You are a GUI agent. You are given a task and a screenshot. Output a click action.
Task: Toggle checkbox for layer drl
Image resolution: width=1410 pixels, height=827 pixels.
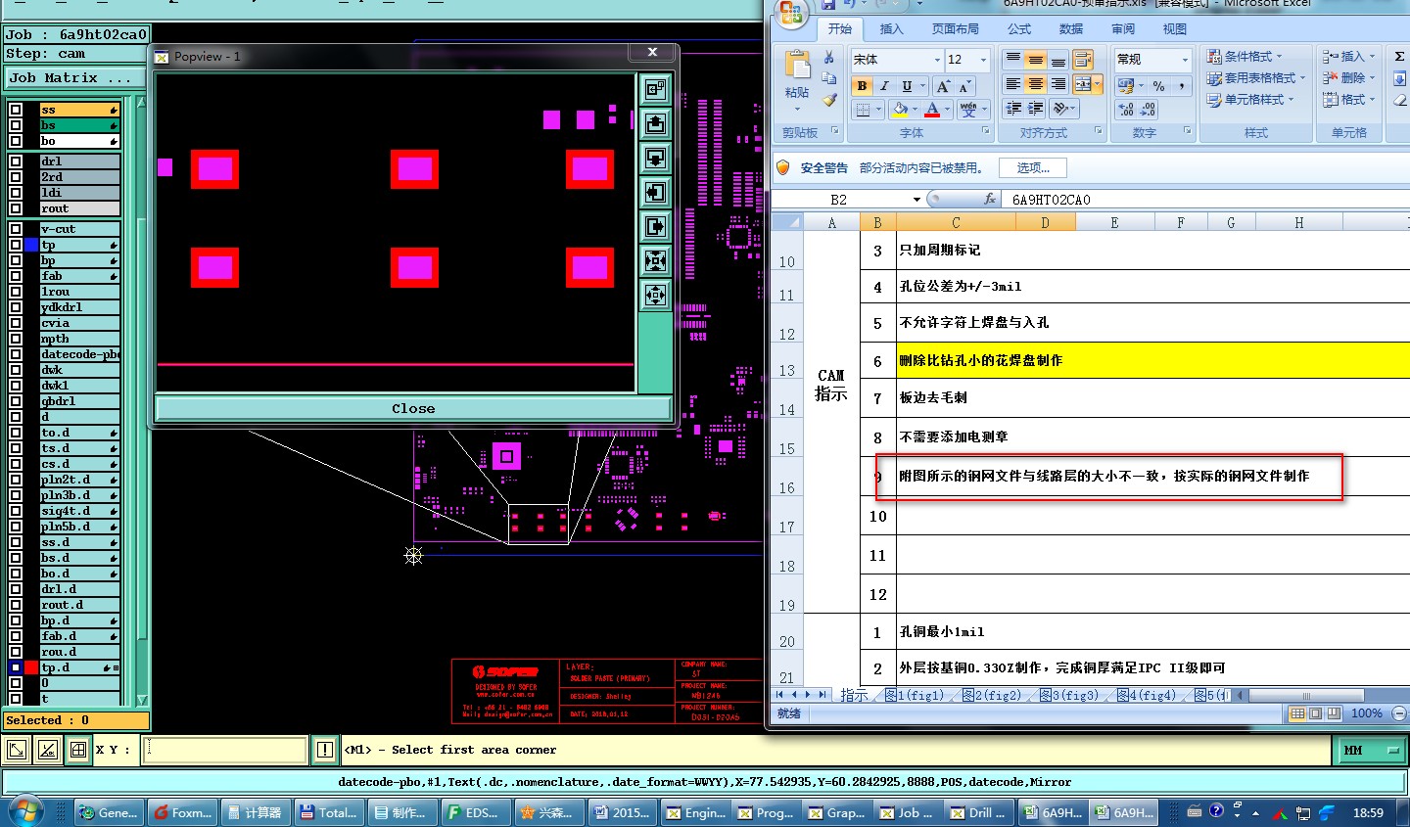16,161
